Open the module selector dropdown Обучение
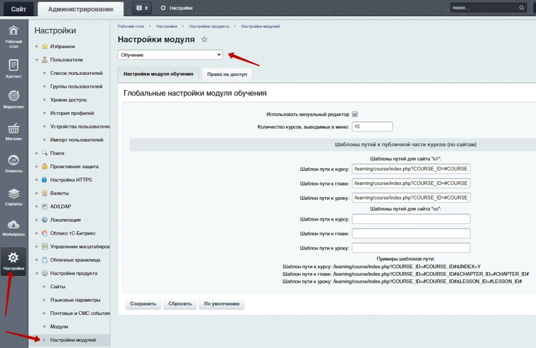This screenshot has width=536, height=348. 170,55
